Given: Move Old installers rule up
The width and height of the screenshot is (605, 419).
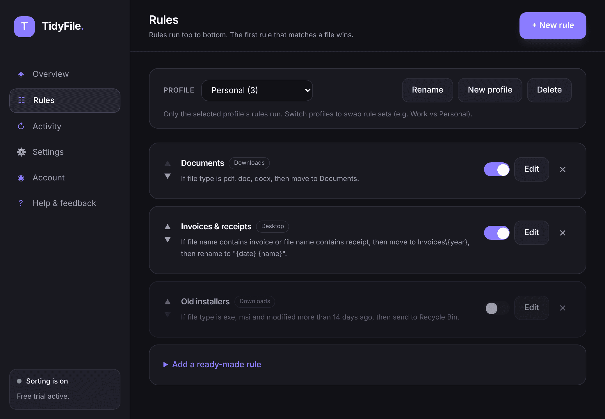Looking at the screenshot, I should coord(168,302).
